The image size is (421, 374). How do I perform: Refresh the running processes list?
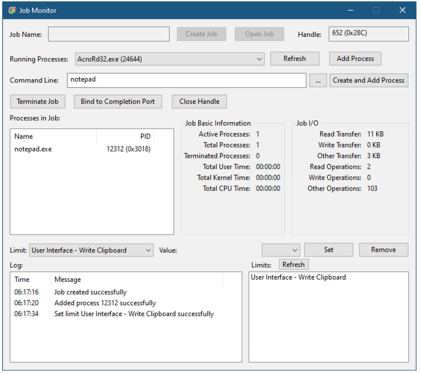(295, 59)
